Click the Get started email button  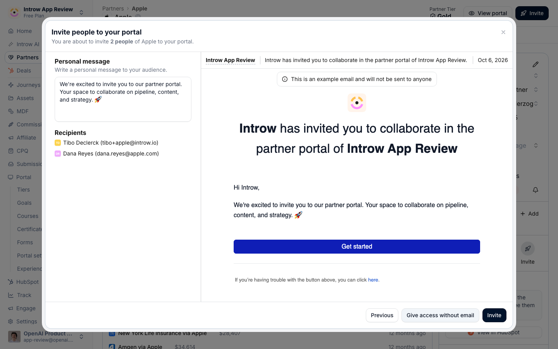[356, 247]
